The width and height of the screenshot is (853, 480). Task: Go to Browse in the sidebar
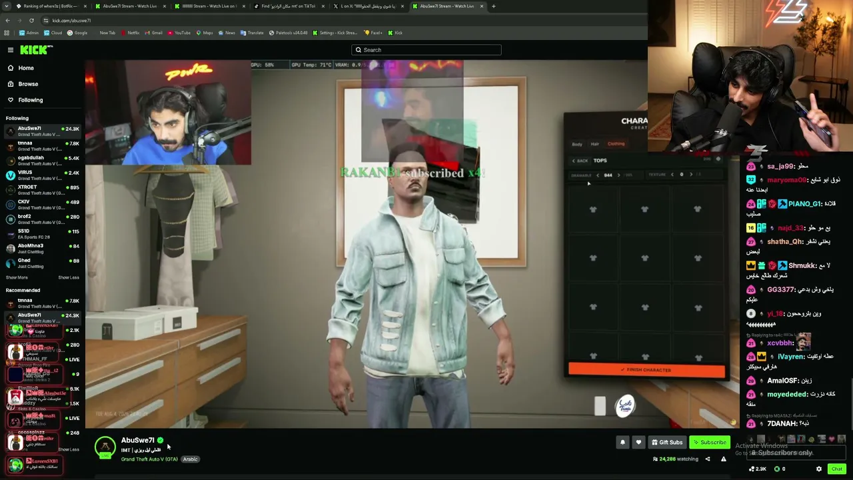28,84
